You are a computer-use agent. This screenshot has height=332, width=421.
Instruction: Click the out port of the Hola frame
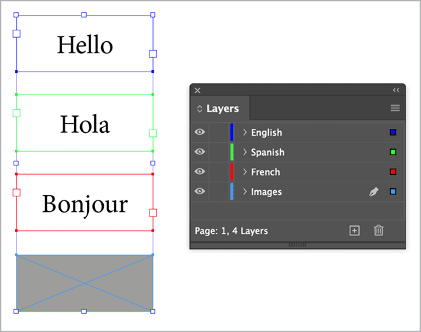click(x=153, y=133)
